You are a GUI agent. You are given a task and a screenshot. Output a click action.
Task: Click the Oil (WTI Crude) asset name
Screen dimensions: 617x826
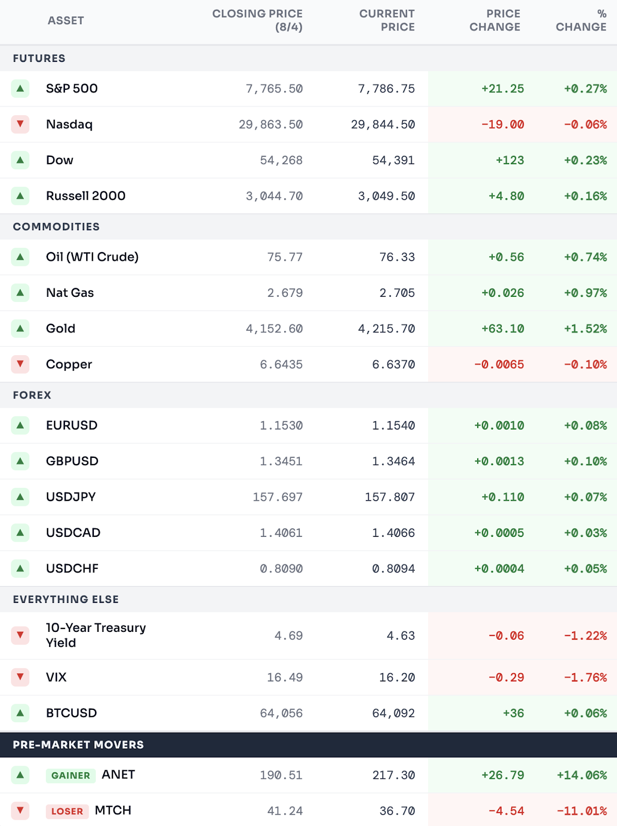pyautogui.click(x=92, y=257)
